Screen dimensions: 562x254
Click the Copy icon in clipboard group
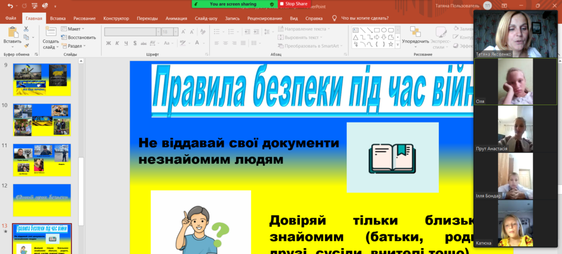(x=26, y=37)
